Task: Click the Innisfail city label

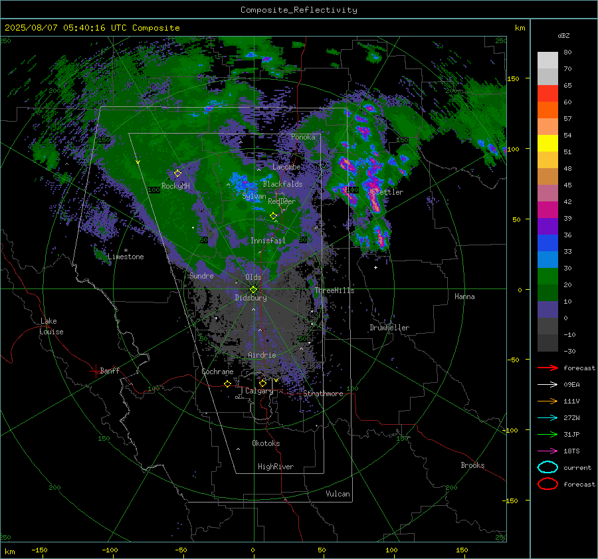Action: [x=268, y=241]
